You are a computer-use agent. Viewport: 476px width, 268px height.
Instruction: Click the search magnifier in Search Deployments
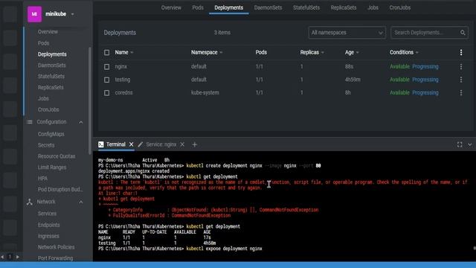tap(463, 33)
